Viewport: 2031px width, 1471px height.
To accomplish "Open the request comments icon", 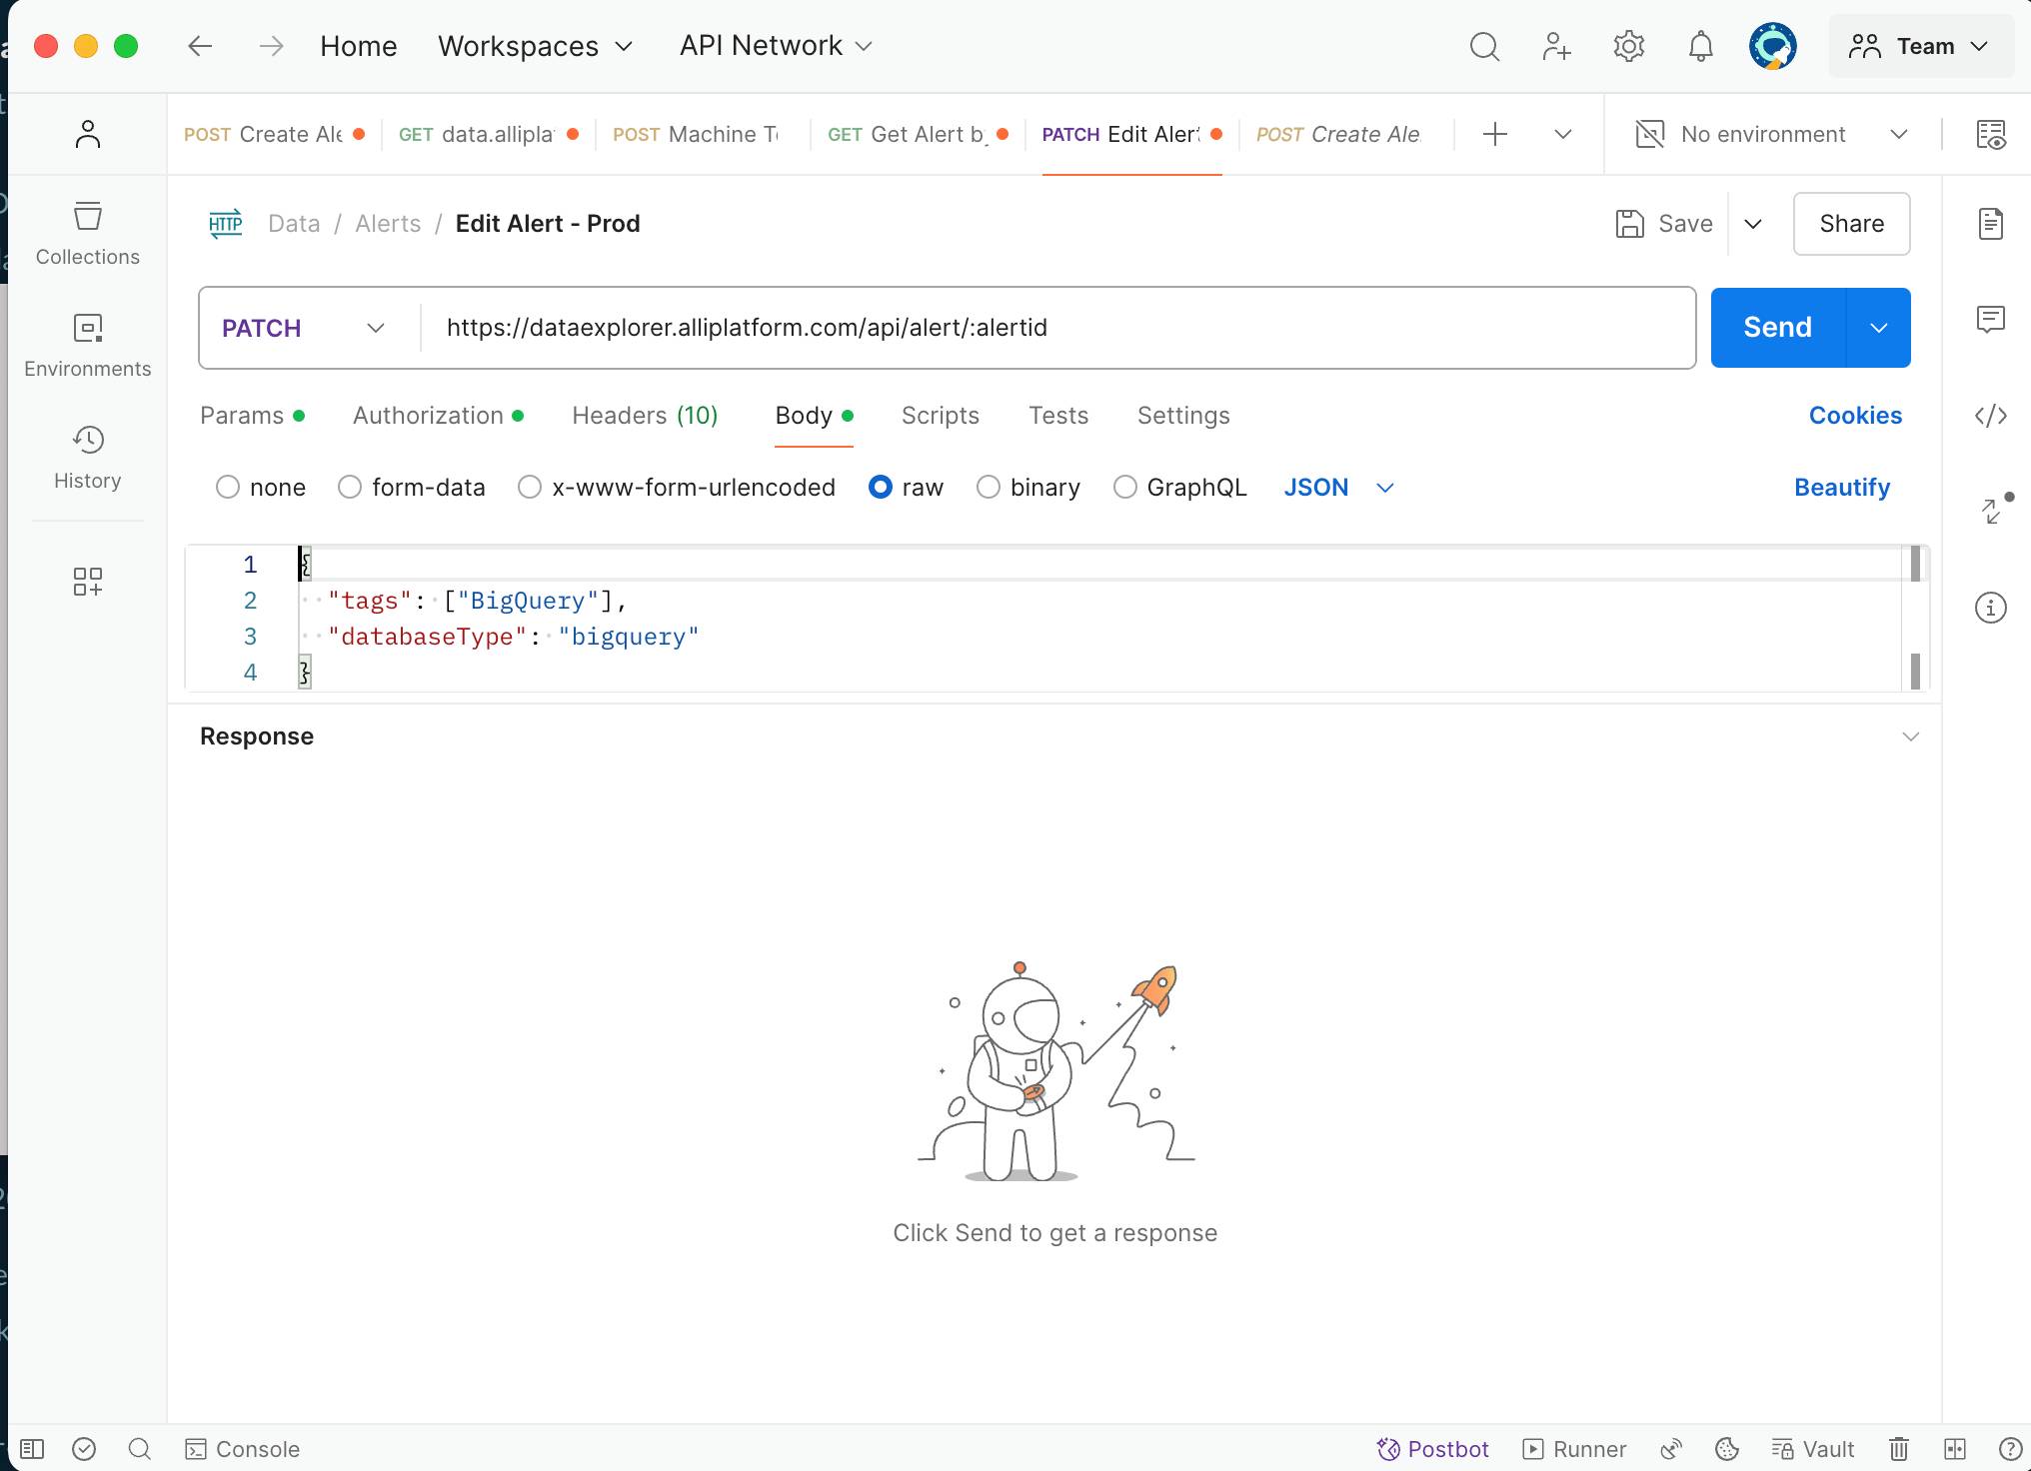I will pyautogui.click(x=1990, y=320).
